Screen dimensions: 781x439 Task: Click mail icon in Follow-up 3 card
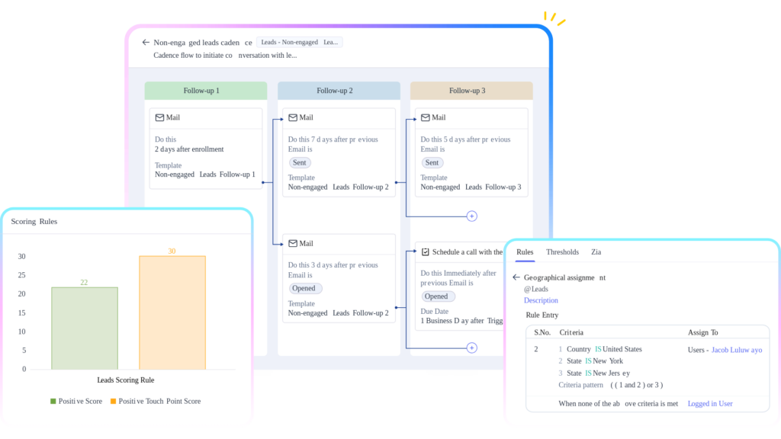425,118
